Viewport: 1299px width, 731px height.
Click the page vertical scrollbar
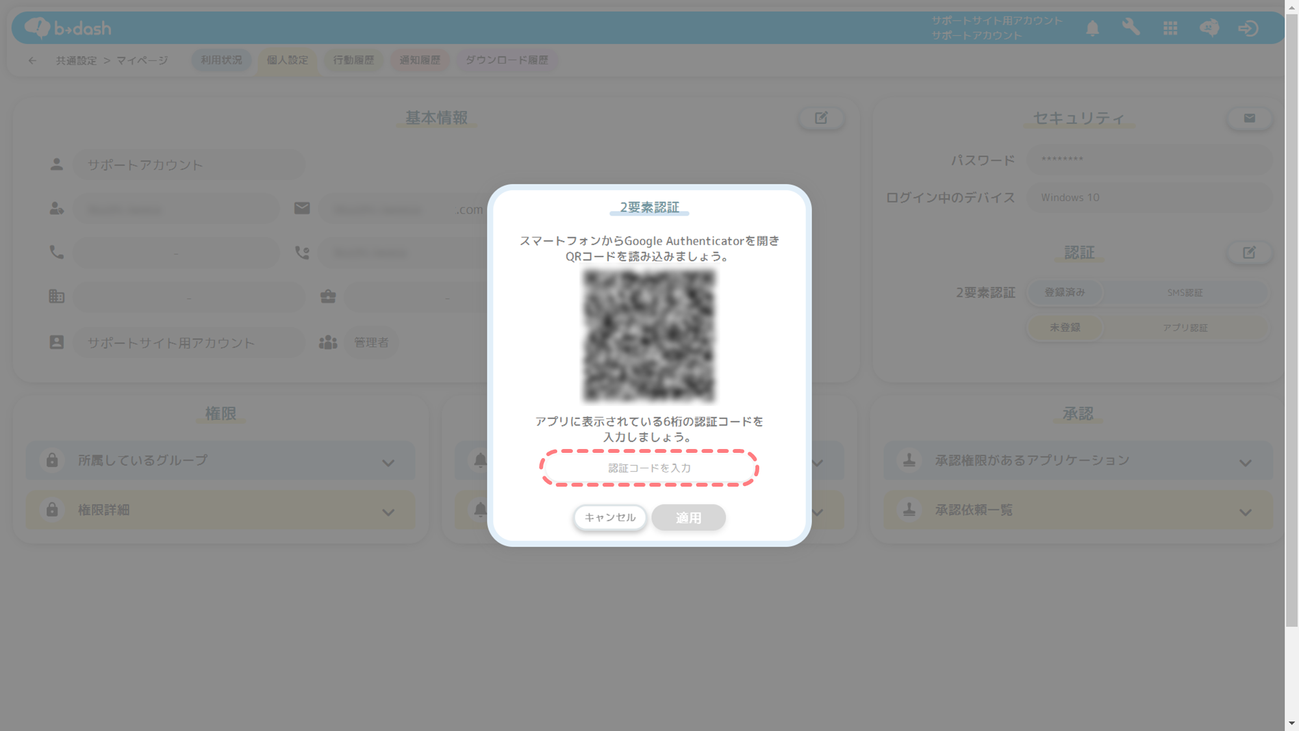[x=1291, y=320]
